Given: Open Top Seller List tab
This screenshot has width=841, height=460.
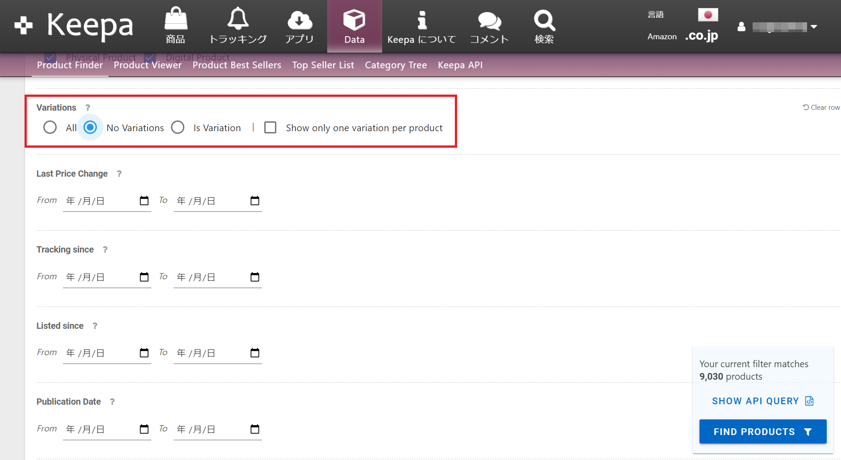Looking at the screenshot, I should (323, 65).
